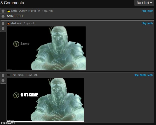Click the M badge after Little_Quirky_Muffin
156x125 pixels.
click(x=39, y=11)
